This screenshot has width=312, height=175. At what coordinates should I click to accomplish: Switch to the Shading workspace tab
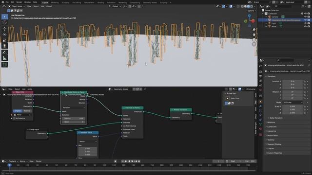[x=100, y=2]
